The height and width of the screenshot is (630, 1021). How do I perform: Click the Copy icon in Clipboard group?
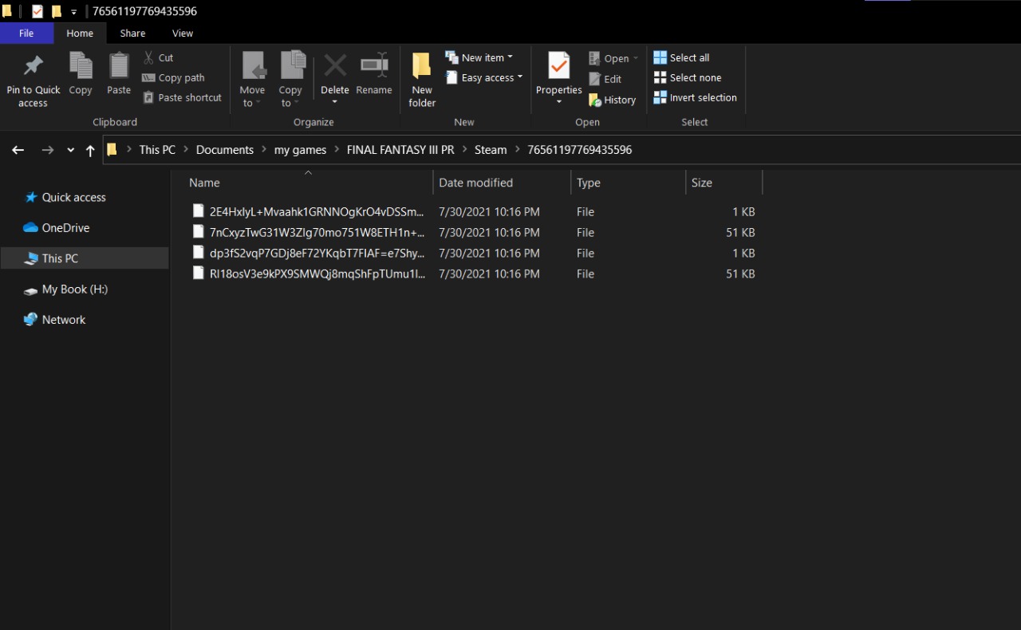pyautogui.click(x=81, y=66)
